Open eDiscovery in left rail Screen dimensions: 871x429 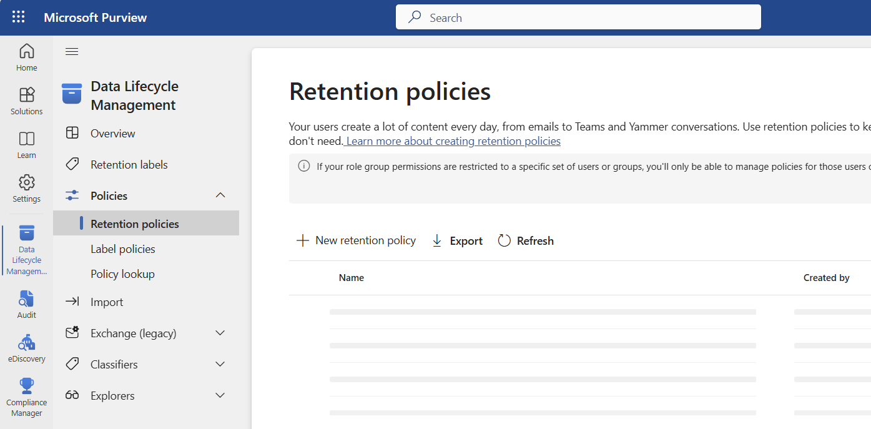point(27,348)
